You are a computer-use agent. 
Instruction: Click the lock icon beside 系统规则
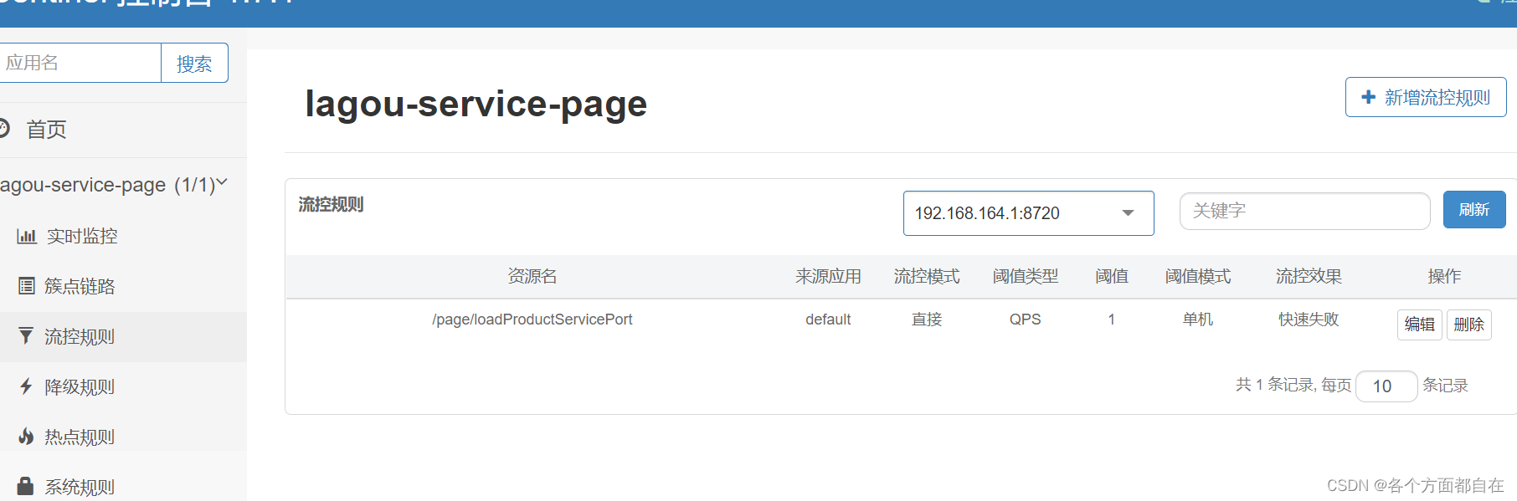coord(26,487)
